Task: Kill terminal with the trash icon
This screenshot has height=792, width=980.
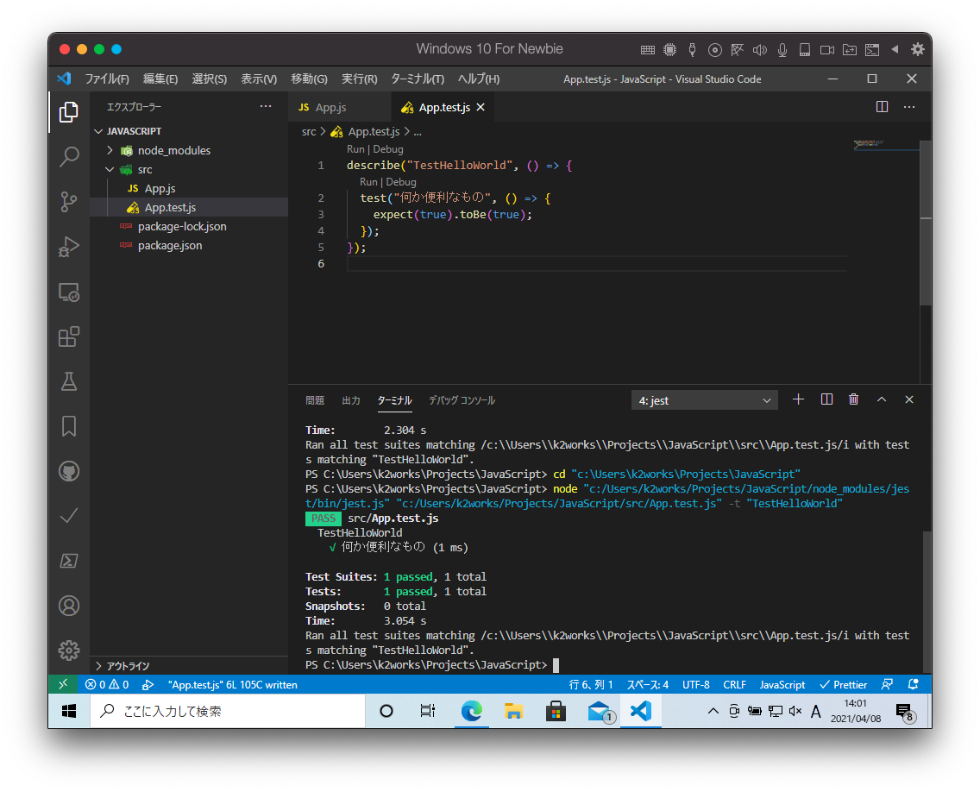Action: coord(853,399)
